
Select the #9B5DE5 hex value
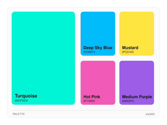coord(128,101)
